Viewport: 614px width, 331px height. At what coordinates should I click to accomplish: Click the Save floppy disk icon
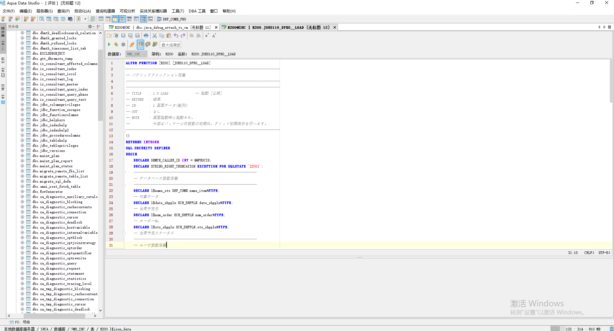(x=123, y=35)
